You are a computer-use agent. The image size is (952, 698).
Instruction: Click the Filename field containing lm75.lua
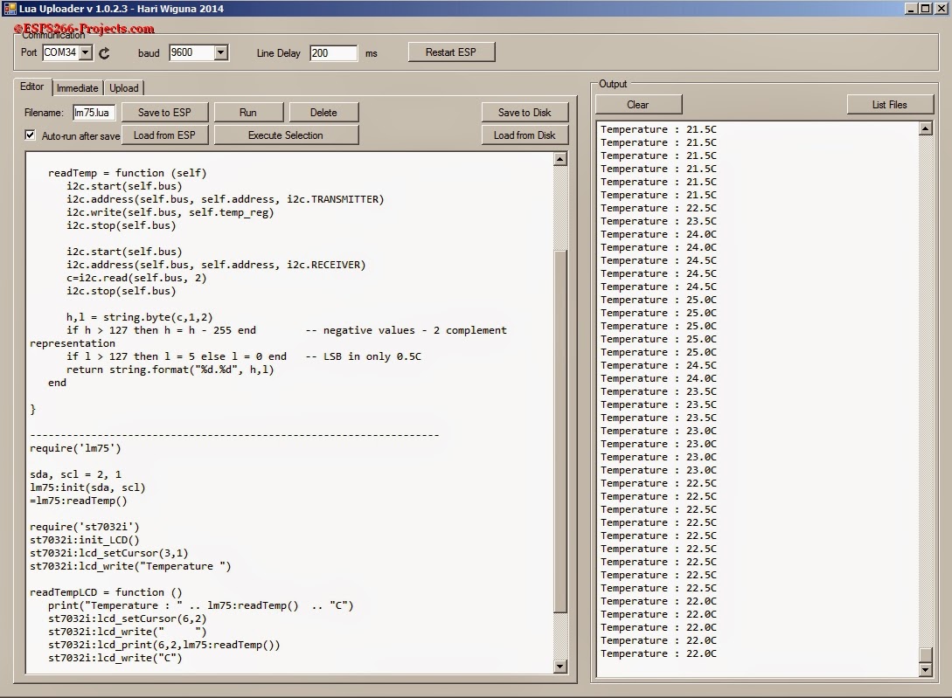point(94,113)
